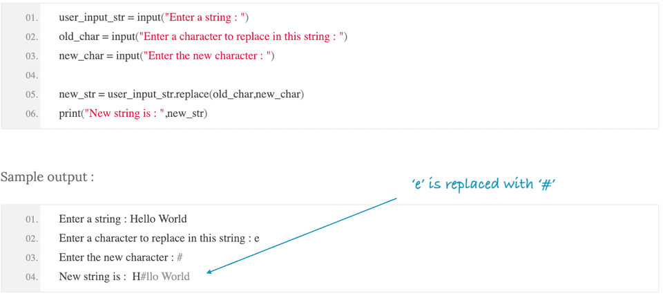Viewport: 663px width, 298px height.
Task: Click the "Enter the new character : " string
Action: [206, 56]
